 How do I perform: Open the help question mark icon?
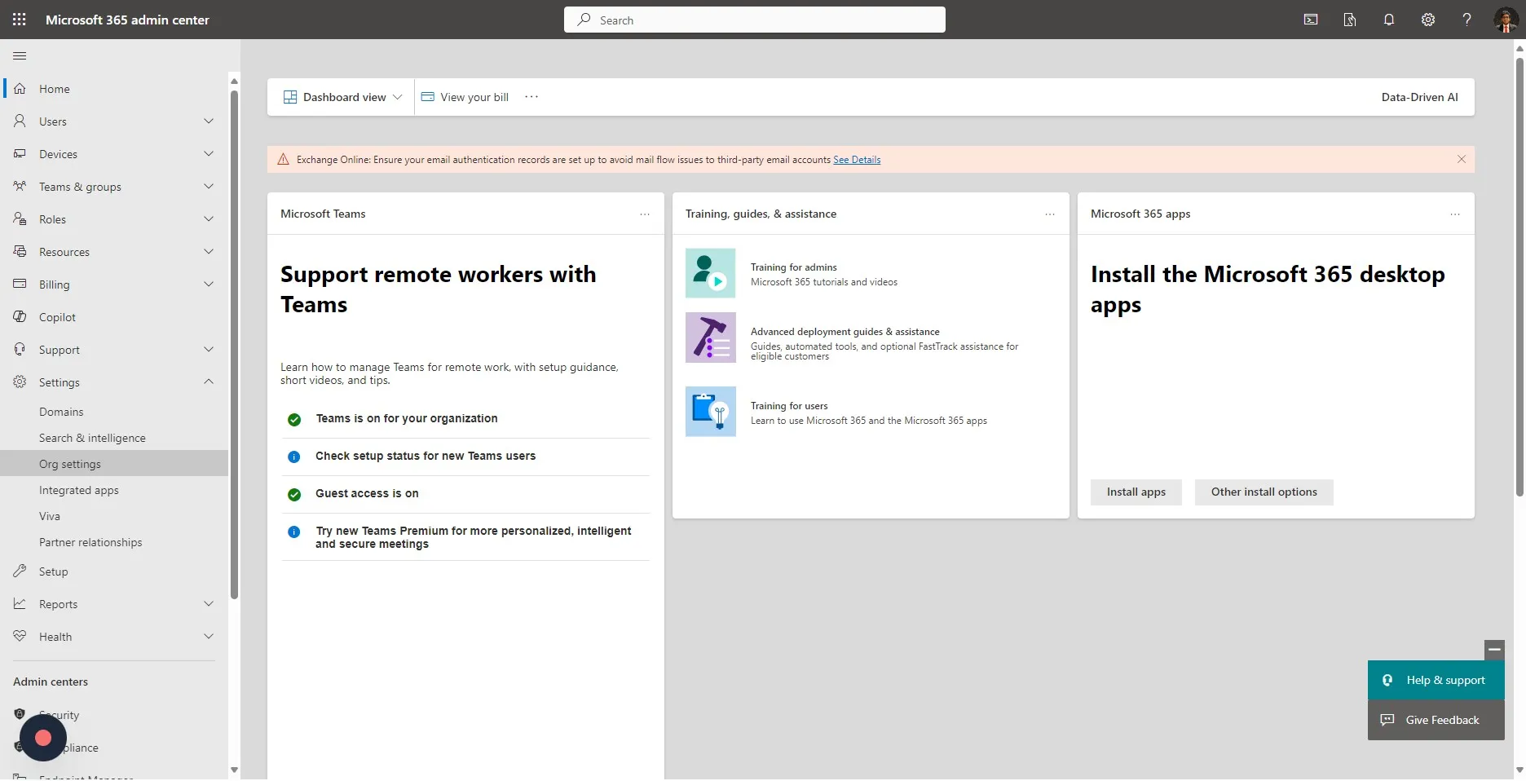tap(1467, 20)
